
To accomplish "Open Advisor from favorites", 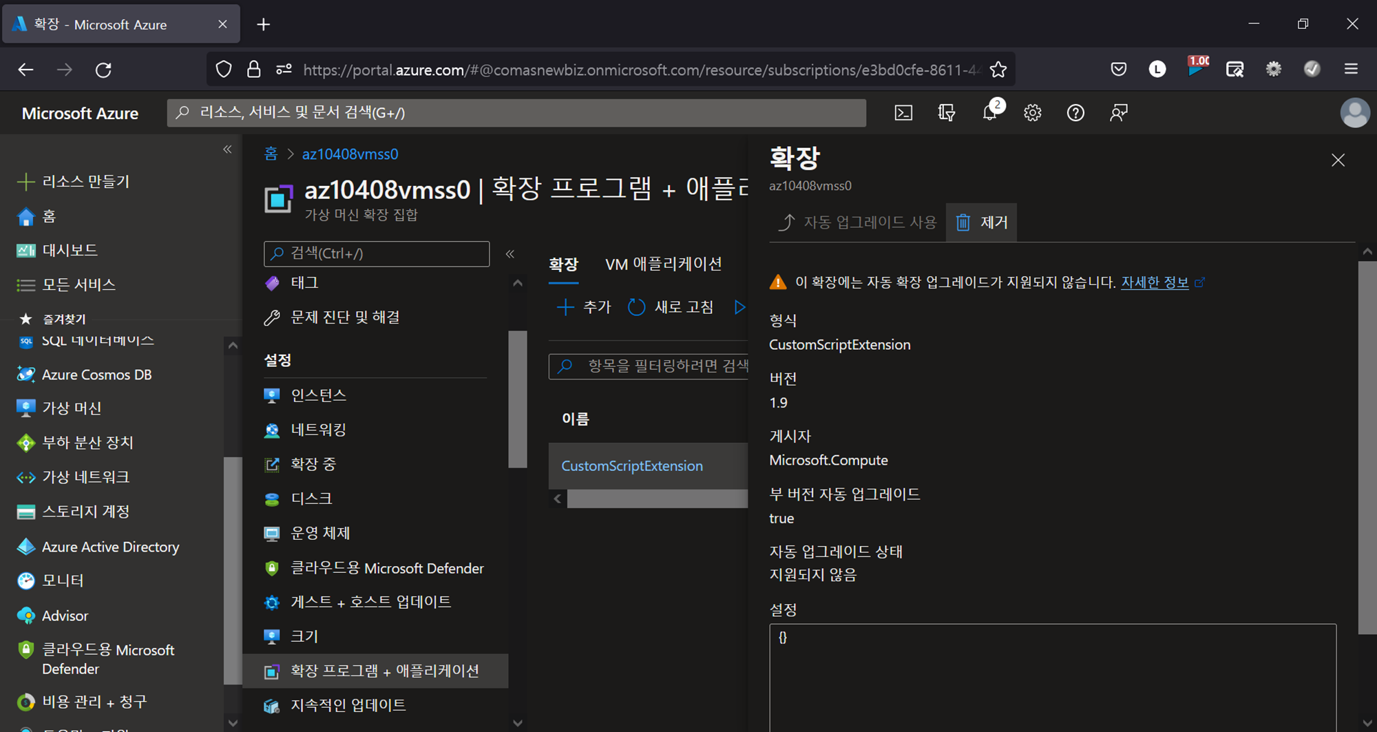I will click(x=52, y=616).
